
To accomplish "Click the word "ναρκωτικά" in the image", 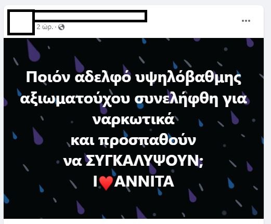I will 133,120.
